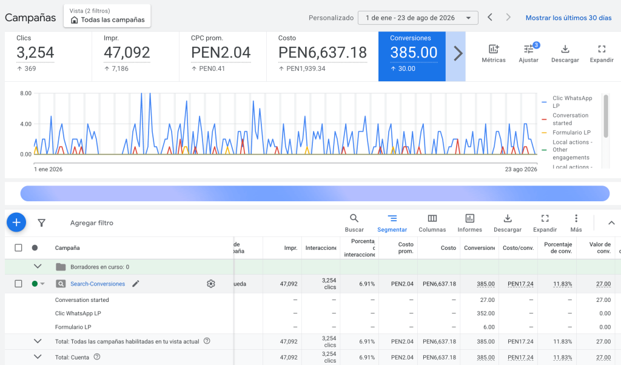This screenshot has width=621, height=365.
Task: Go to next date range
Action: pyautogui.click(x=508, y=18)
